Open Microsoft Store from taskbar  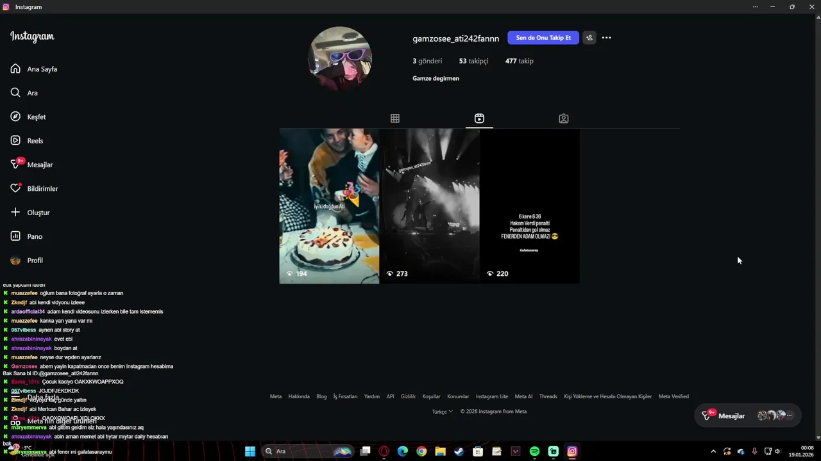coord(478,451)
